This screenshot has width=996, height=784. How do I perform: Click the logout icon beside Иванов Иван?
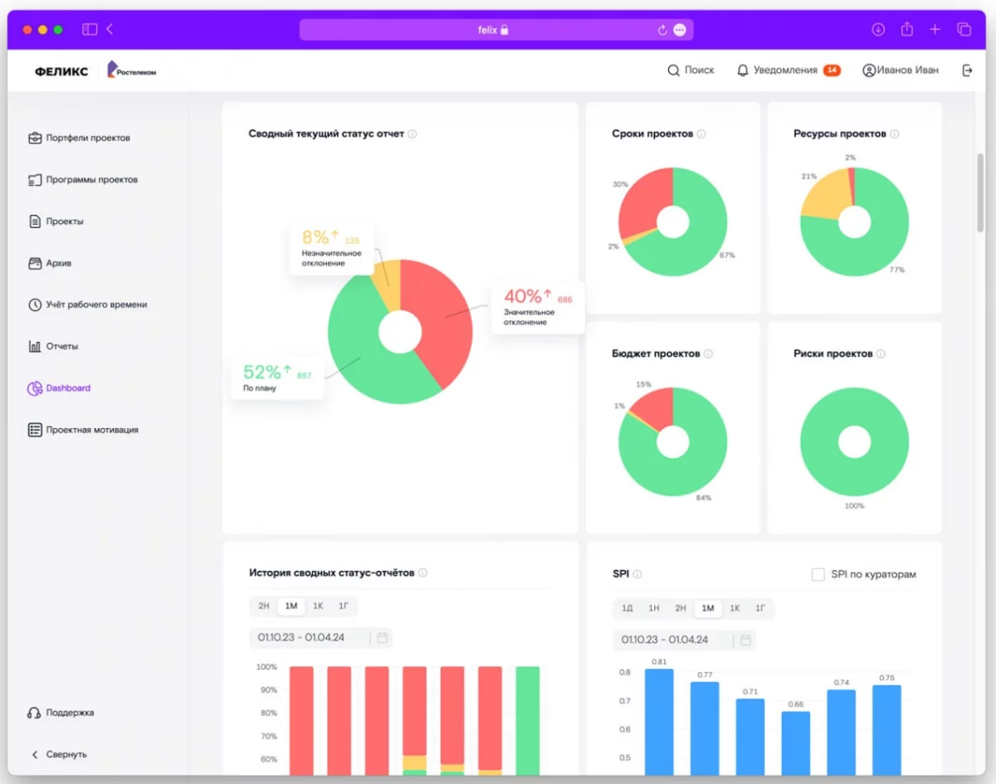tap(967, 71)
